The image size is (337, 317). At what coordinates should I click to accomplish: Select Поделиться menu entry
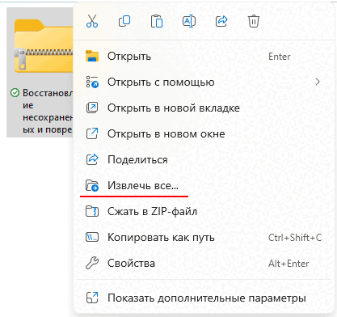tap(204, 159)
